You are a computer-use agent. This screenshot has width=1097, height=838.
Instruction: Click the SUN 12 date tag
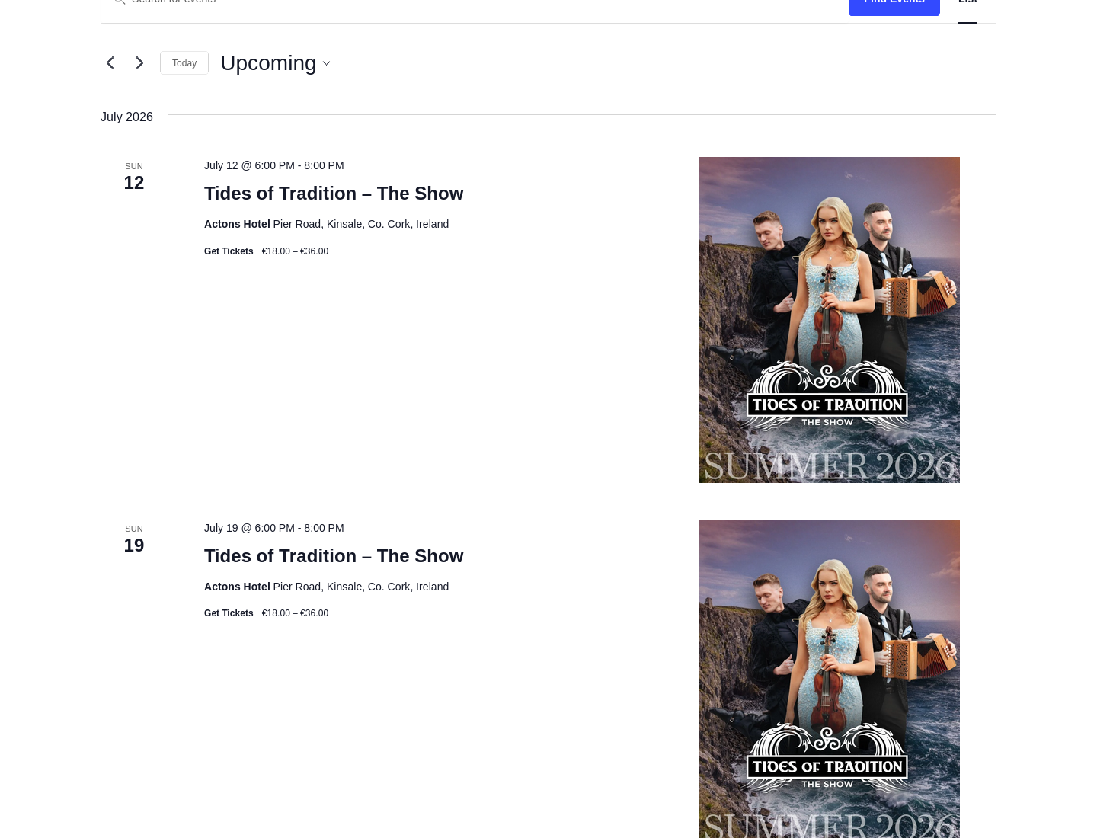point(134,177)
